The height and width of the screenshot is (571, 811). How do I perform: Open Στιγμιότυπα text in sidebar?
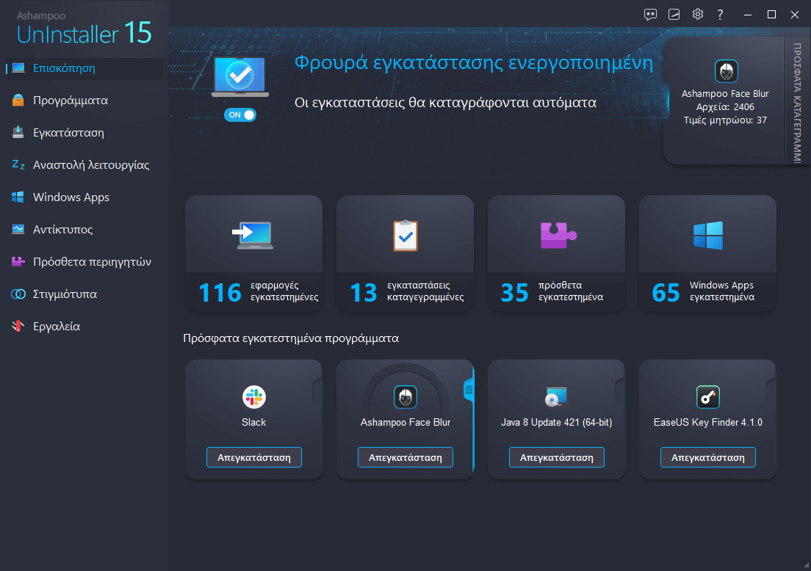point(65,294)
